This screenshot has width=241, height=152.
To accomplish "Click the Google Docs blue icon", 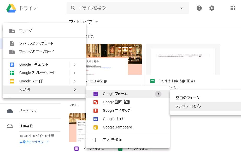I will click(x=12, y=65).
